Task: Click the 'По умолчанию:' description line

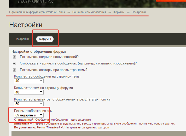Action: click(x=62, y=128)
